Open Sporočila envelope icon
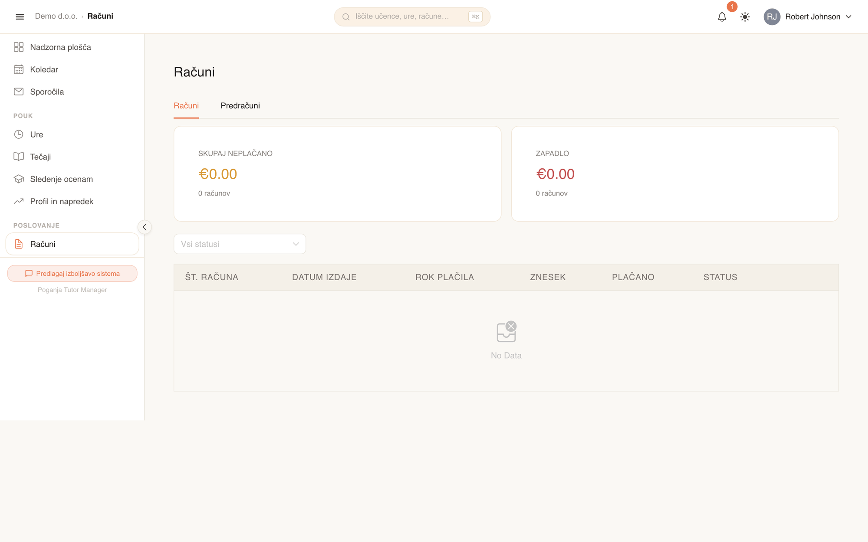Image resolution: width=868 pixels, height=542 pixels. (19, 91)
